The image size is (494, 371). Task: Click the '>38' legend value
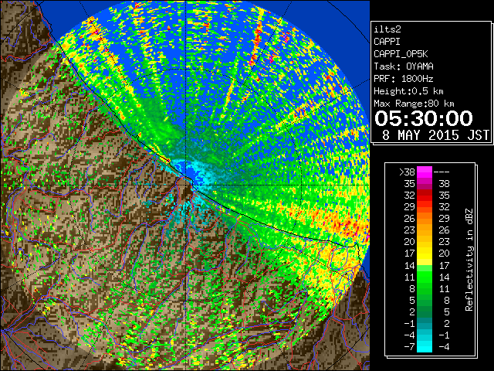(407, 172)
